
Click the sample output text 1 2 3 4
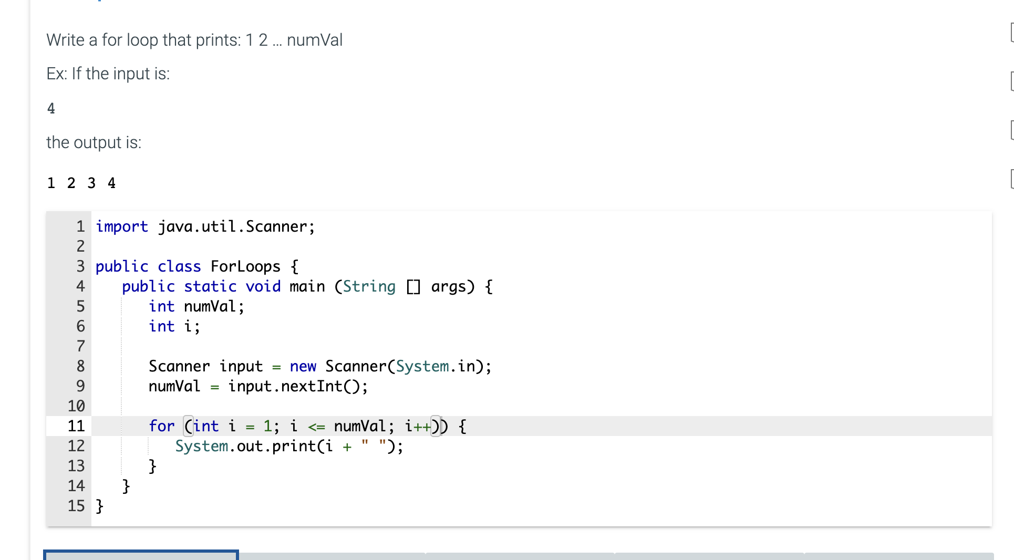(81, 183)
